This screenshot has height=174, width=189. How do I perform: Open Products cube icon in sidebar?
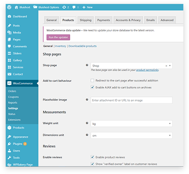pos(9,128)
